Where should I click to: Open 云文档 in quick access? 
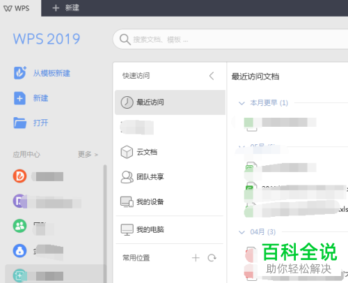[170, 152]
